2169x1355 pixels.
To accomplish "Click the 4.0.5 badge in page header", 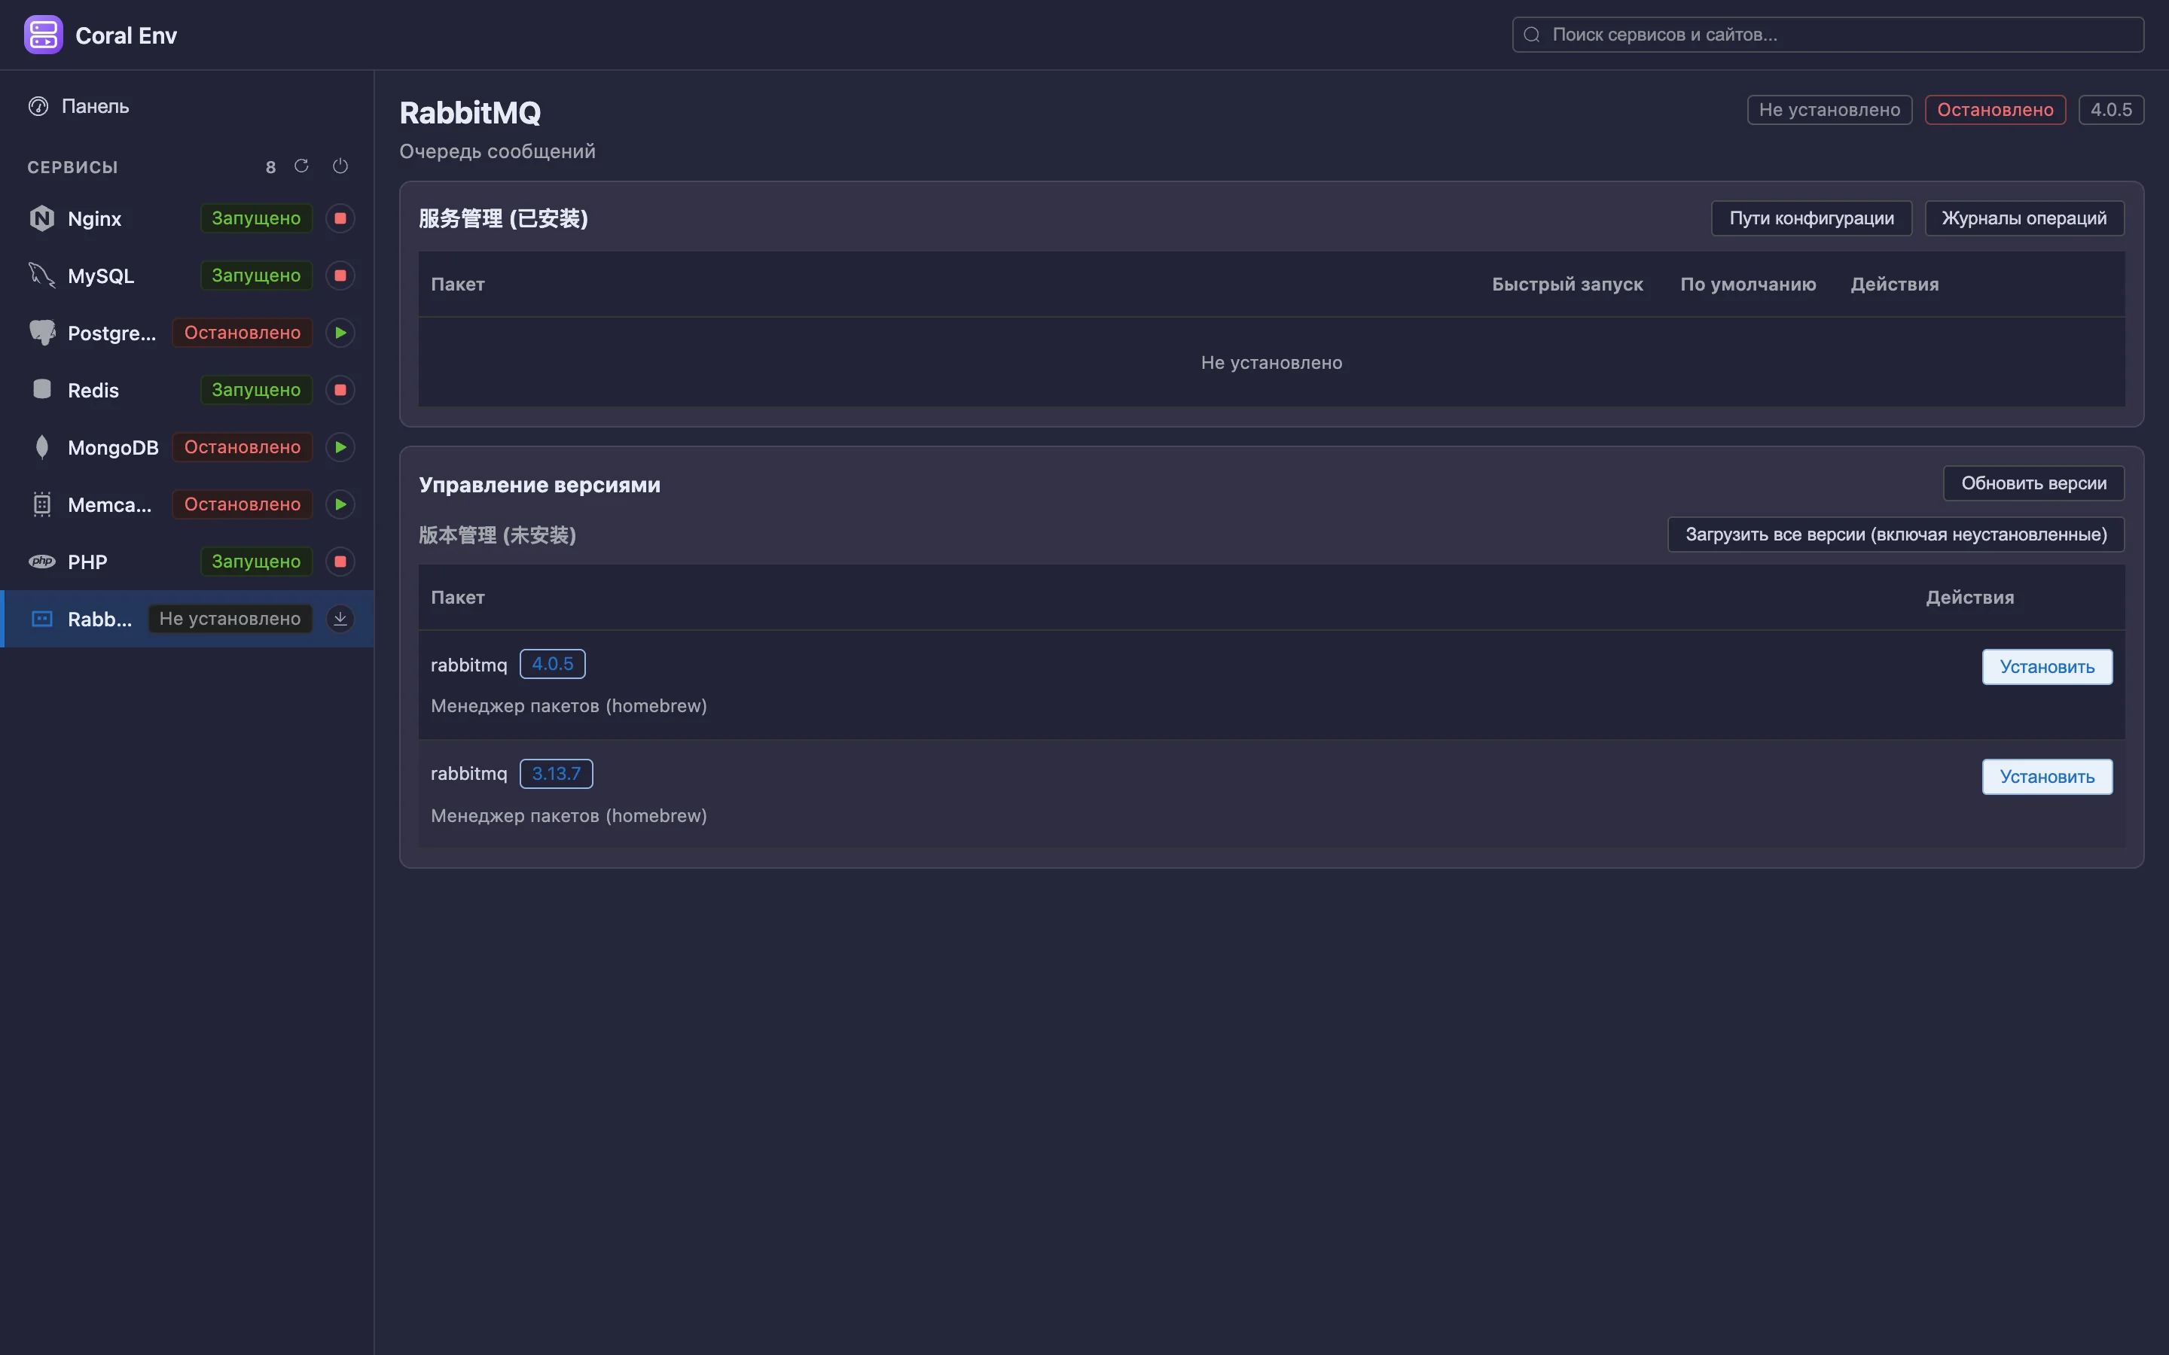I will tap(2111, 109).
